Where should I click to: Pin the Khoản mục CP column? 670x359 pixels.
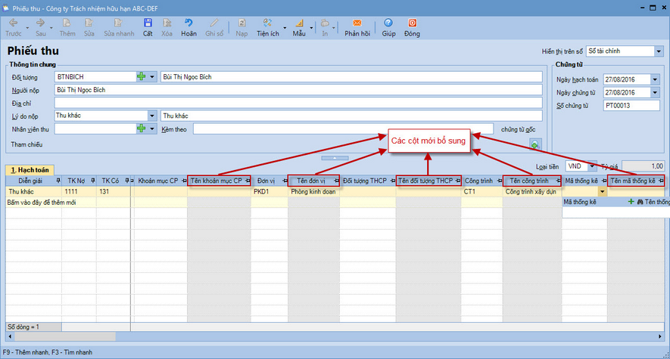tap(184, 181)
